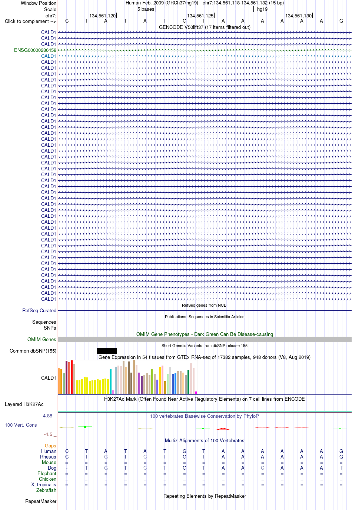Image resolution: width=352 pixels, height=510 pixels.
Task: Click the 134,561,125 position label
Action: coord(200,16)
